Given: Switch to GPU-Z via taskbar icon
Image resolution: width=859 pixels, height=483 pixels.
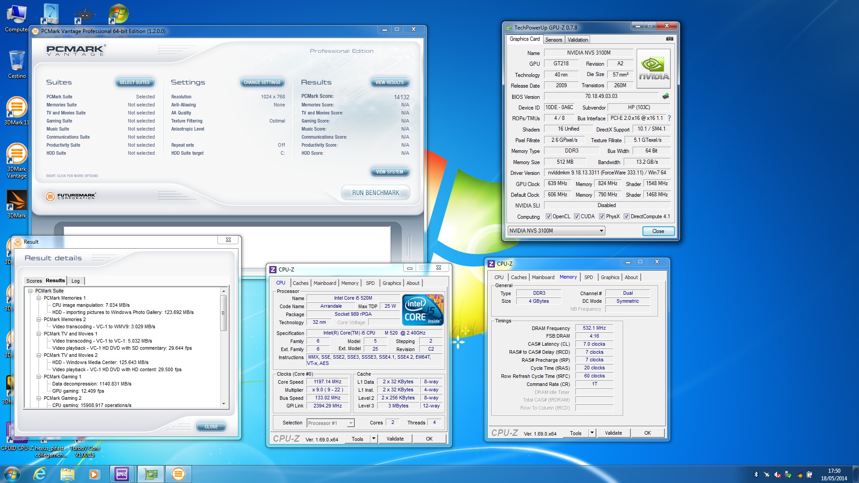Looking at the screenshot, I should (x=150, y=474).
